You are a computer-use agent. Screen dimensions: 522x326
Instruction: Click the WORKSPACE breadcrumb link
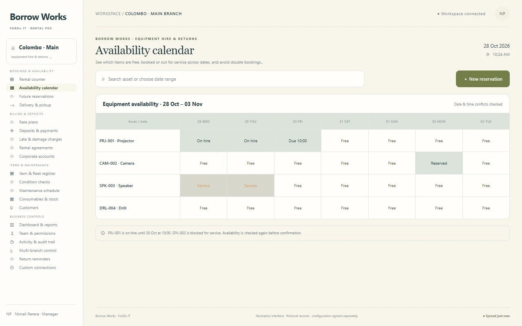pos(108,14)
